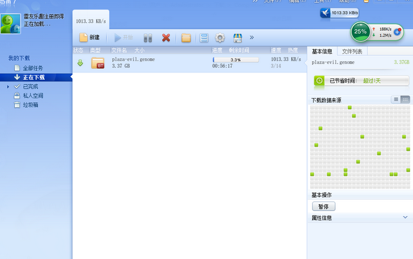Click the settings gear icon in toolbar
The height and width of the screenshot is (259, 413).
coord(220,37)
